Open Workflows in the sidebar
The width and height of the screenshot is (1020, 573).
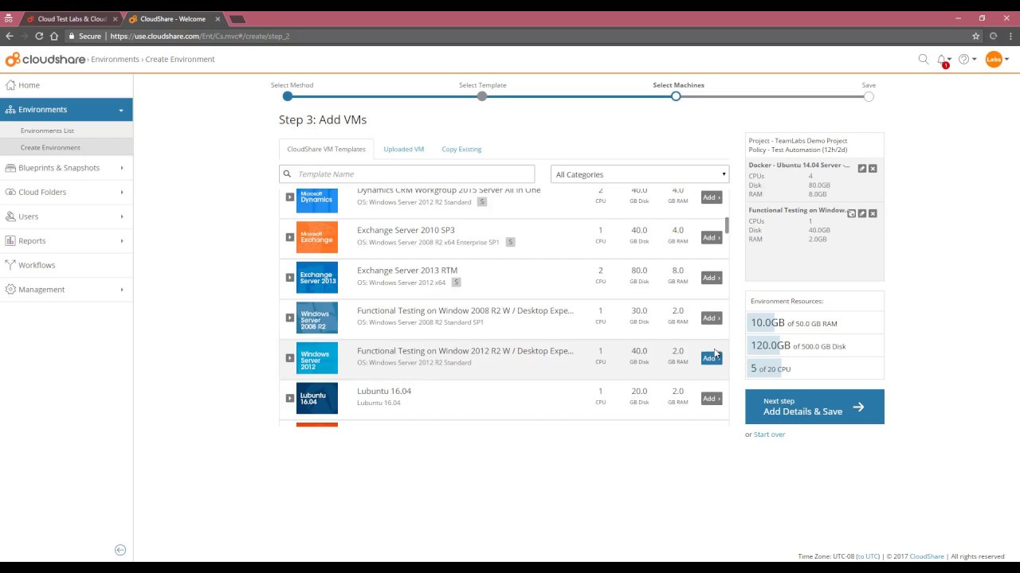click(66, 265)
